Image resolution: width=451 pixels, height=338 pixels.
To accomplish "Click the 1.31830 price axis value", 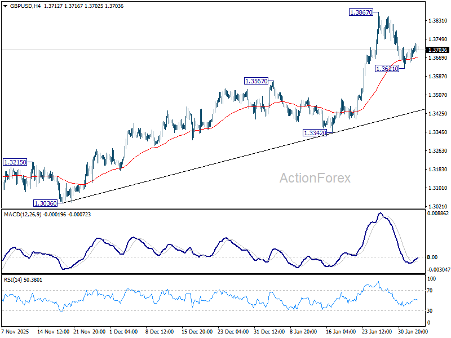I will [438, 170].
